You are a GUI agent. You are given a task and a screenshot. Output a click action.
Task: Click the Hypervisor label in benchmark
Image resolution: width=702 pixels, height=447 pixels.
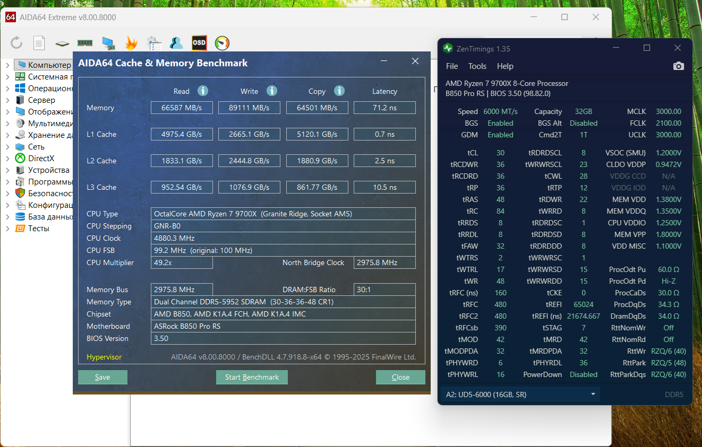coord(104,357)
